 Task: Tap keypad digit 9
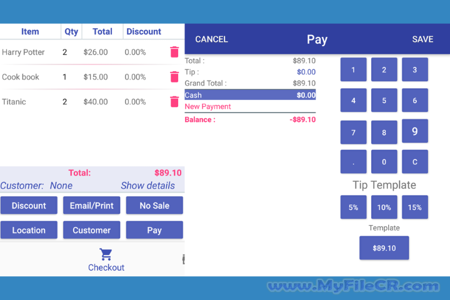coord(415,131)
